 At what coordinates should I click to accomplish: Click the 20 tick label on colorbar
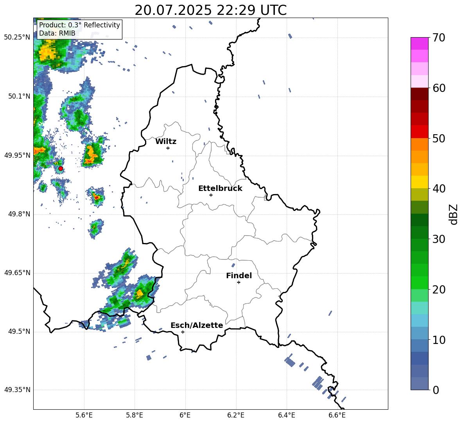438,289
